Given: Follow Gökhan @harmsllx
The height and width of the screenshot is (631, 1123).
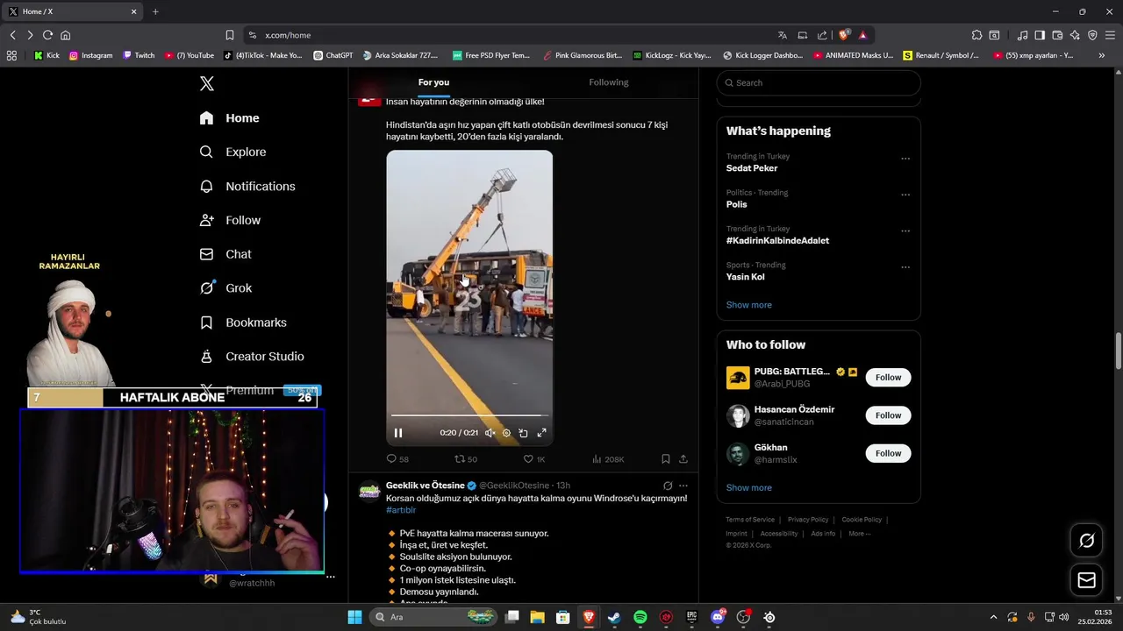Looking at the screenshot, I should click(888, 453).
